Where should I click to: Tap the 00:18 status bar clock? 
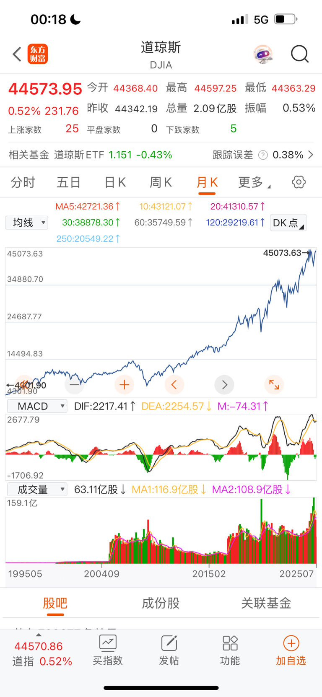49,19
